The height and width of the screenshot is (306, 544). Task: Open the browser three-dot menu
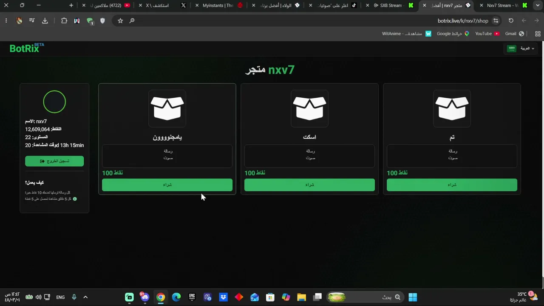pyautogui.click(x=6, y=21)
